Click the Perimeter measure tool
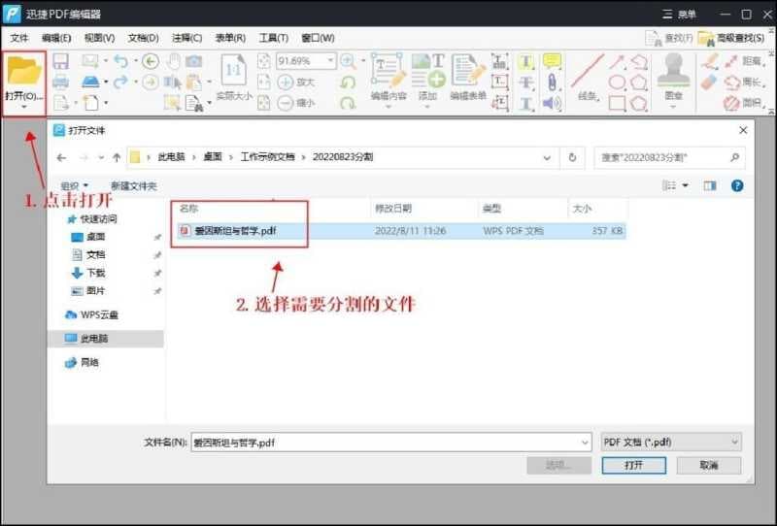 pos(746,82)
